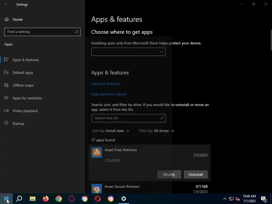Click the Avast Secure Browser app icon
This screenshot has height=204, width=272.
click(x=97, y=189)
